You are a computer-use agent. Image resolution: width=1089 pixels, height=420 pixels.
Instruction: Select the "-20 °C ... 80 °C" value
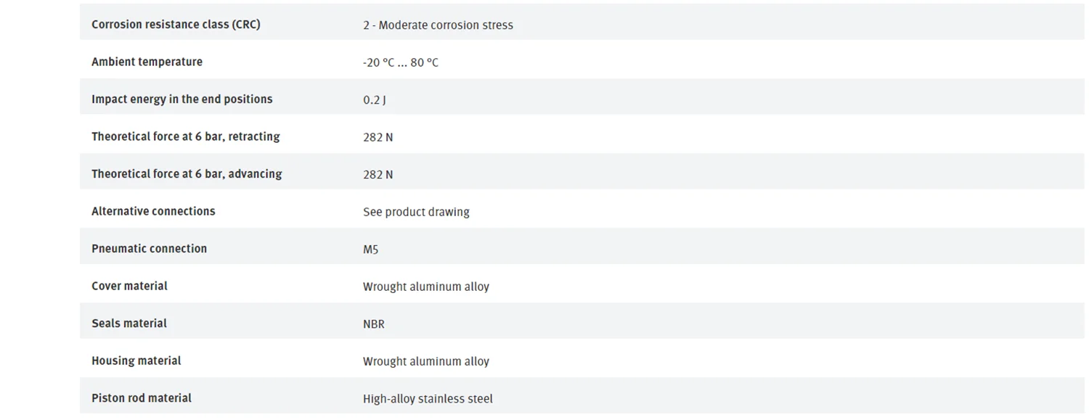point(400,62)
